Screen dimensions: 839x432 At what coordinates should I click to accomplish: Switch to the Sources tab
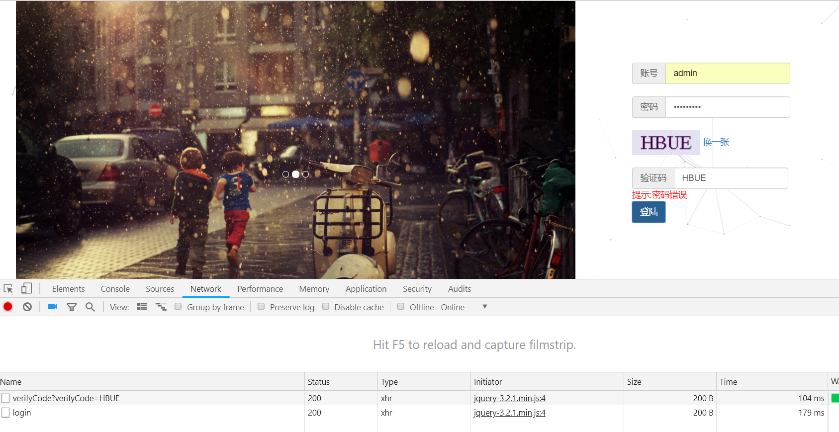tap(160, 289)
